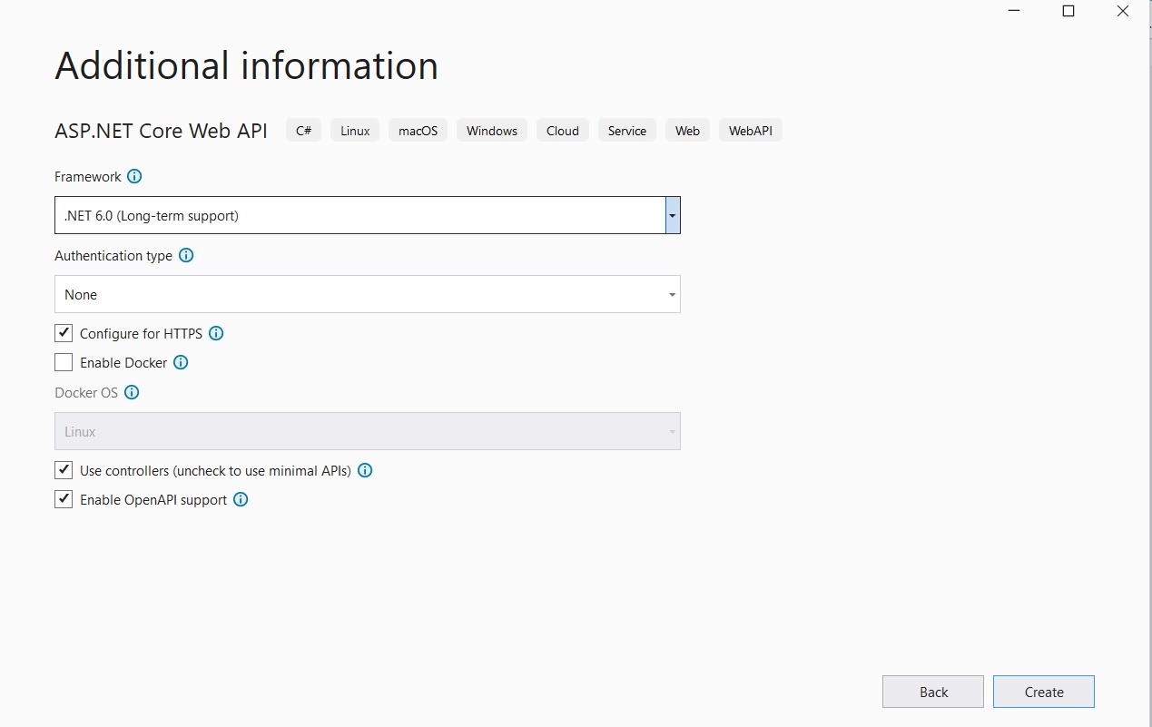The height and width of the screenshot is (727, 1152).
Task: Open the Authentication type dropdown
Action: tap(368, 294)
